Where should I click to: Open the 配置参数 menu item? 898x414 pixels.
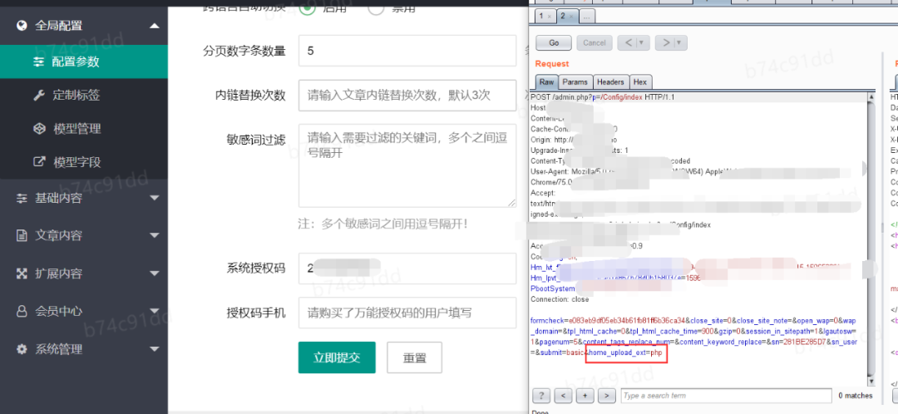coord(84,62)
